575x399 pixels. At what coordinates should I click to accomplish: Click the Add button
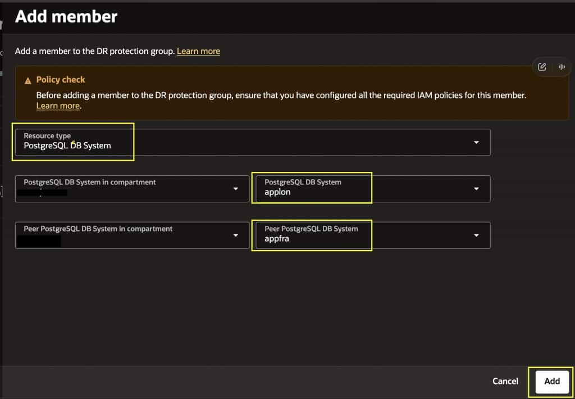pos(552,382)
